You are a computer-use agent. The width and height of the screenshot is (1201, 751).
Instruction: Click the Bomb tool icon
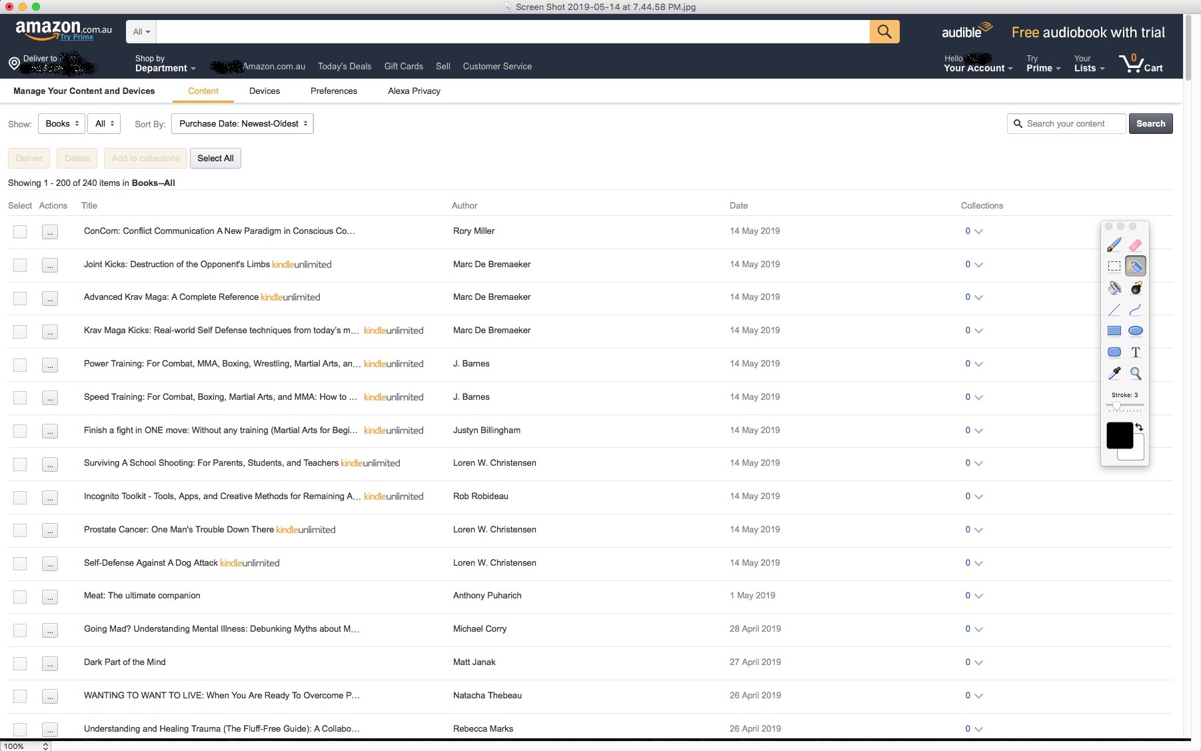(x=1136, y=288)
